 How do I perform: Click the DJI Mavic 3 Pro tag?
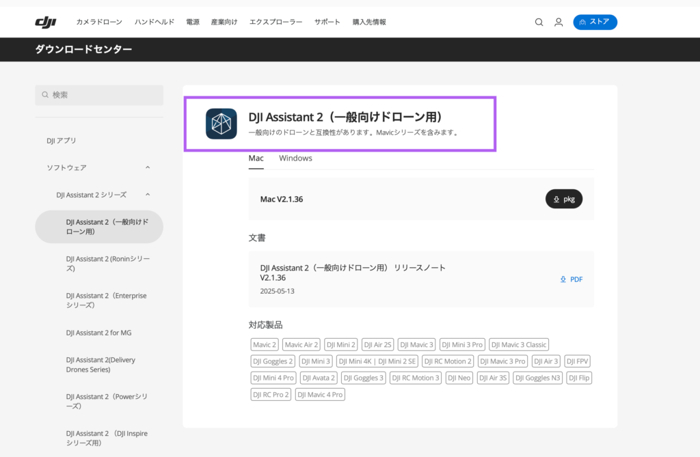[502, 361]
